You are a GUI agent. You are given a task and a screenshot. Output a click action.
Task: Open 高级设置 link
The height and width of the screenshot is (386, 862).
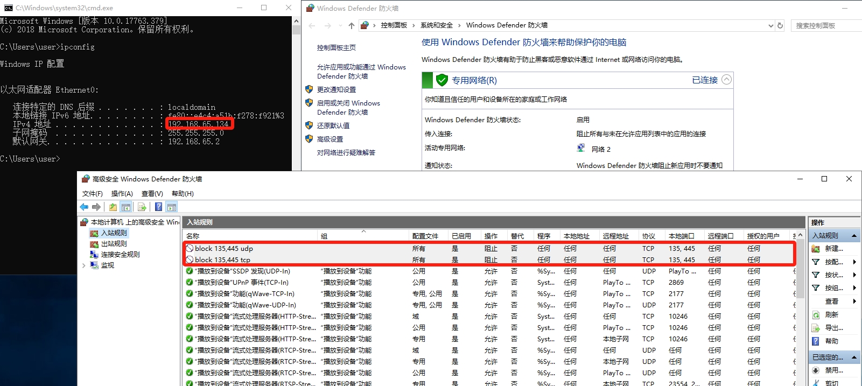330,139
